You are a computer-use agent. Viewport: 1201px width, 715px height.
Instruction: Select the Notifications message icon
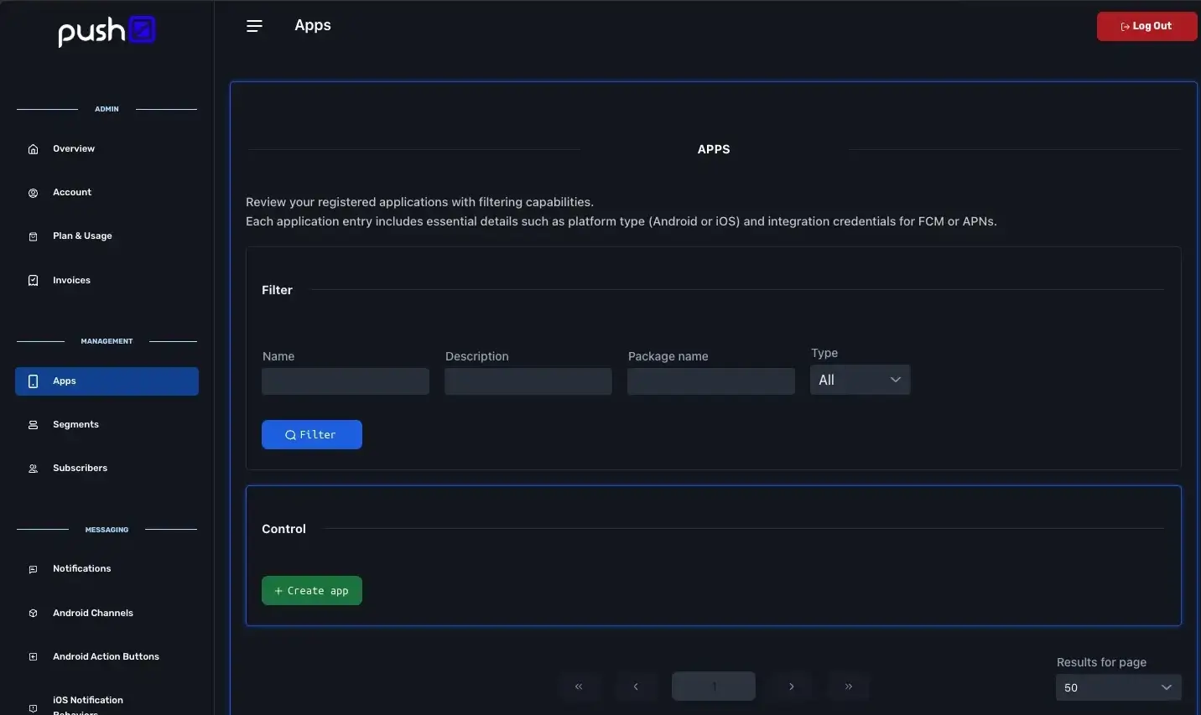pyautogui.click(x=32, y=569)
